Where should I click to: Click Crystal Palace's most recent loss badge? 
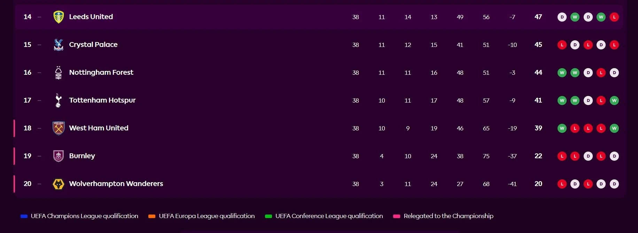pyautogui.click(x=614, y=45)
